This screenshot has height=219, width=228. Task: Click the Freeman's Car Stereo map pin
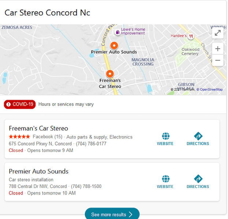[x=110, y=74]
